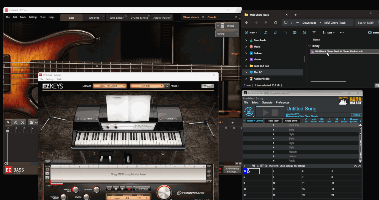Open the EZkeys Browser

(142, 188)
